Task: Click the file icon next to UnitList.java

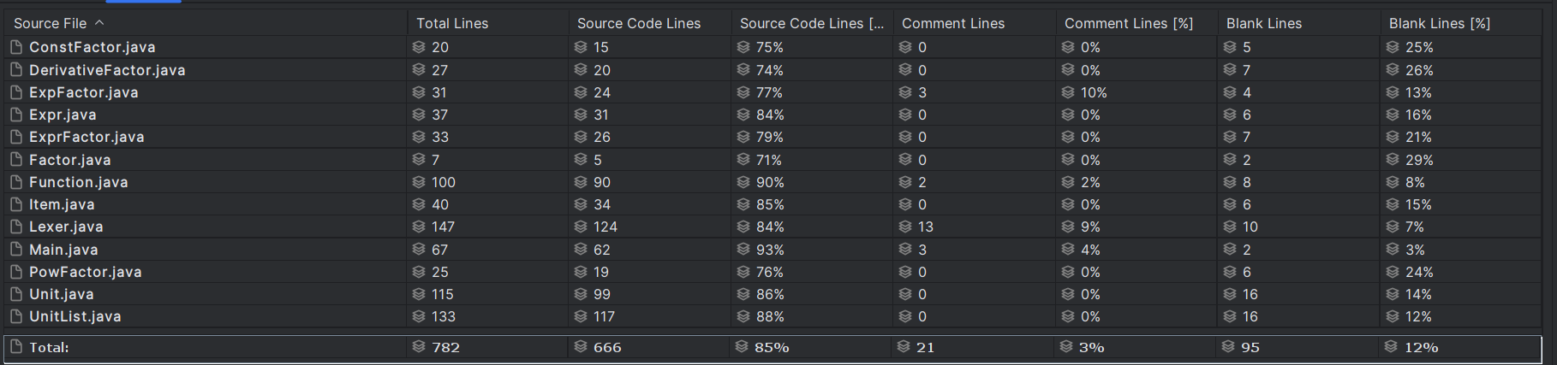Action: tap(15, 316)
